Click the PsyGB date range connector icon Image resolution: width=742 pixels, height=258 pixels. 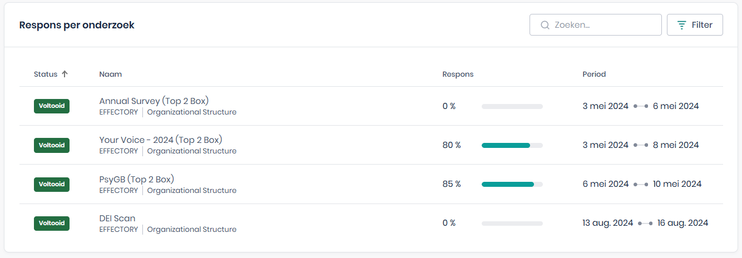(641, 184)
